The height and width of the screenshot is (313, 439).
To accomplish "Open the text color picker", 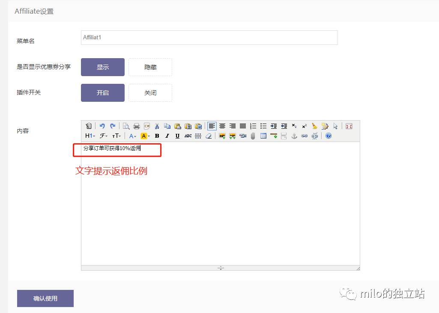I will coord(132,136).
